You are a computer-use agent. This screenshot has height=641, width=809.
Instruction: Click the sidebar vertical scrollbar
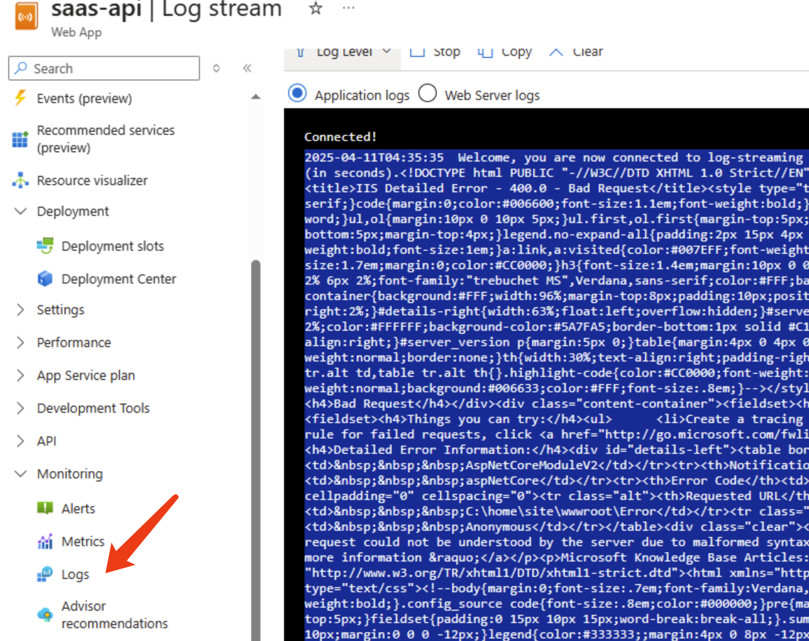coord(255,410)
